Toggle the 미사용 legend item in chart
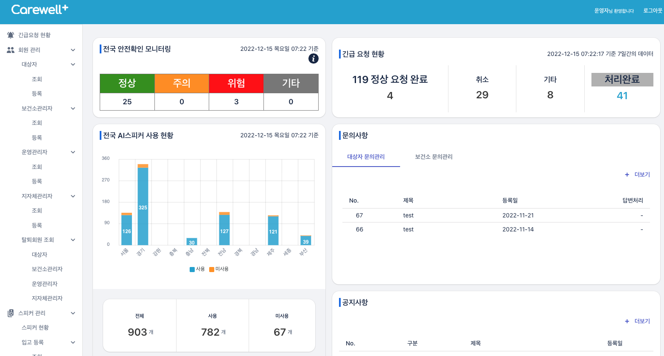Screen dimensions: 664x356 pyautogui.click(x=219, y=269)
